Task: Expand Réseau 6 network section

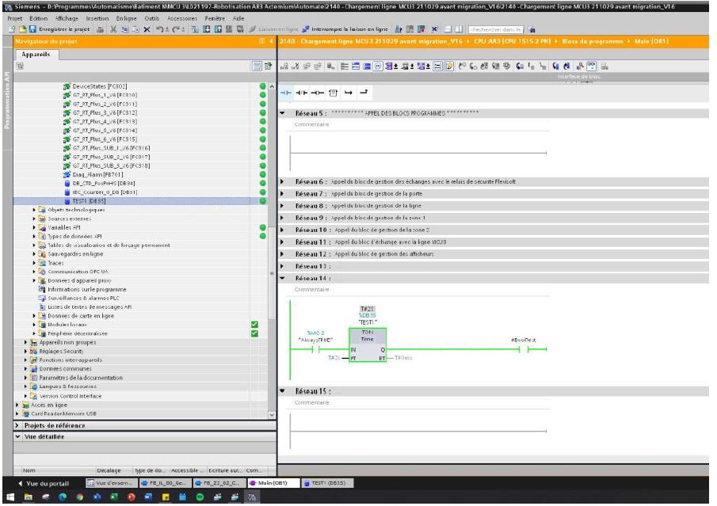Action: pyautogui.click(x=283, y=181)
